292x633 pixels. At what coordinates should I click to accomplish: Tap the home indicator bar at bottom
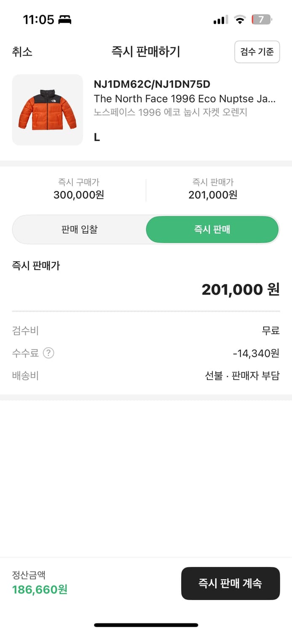146,624
